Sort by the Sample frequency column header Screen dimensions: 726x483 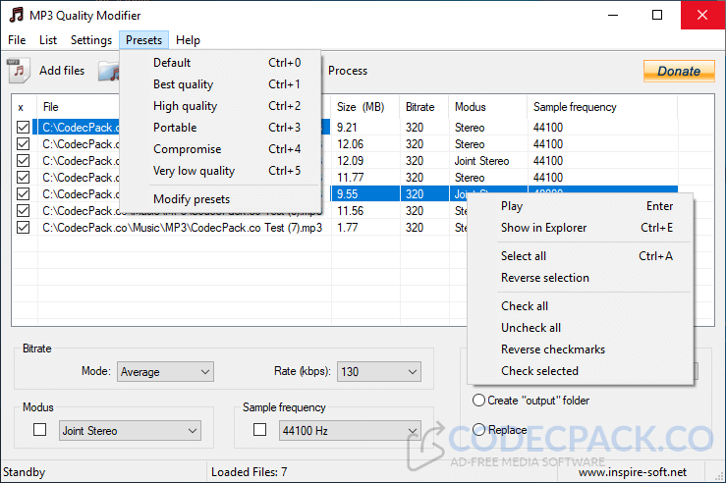click(602, 107)
